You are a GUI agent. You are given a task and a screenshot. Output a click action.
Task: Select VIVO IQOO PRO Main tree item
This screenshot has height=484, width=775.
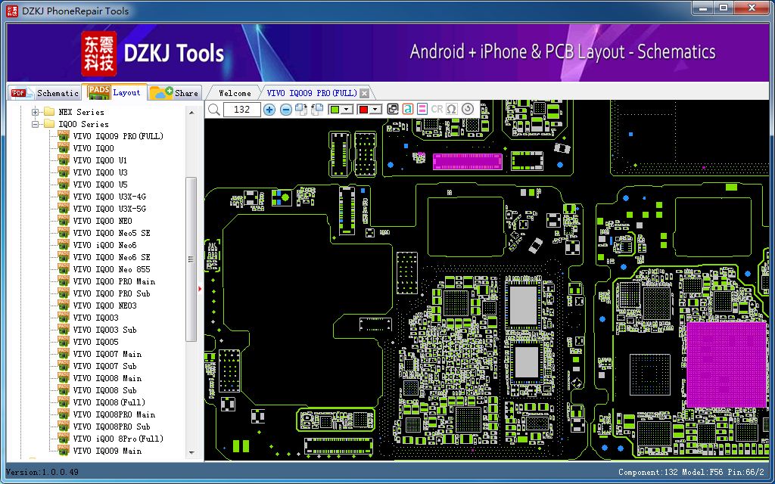114,281
